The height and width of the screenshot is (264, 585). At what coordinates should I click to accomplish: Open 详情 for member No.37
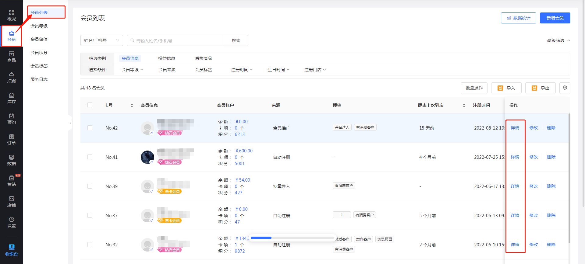click(x=515, y=215)
